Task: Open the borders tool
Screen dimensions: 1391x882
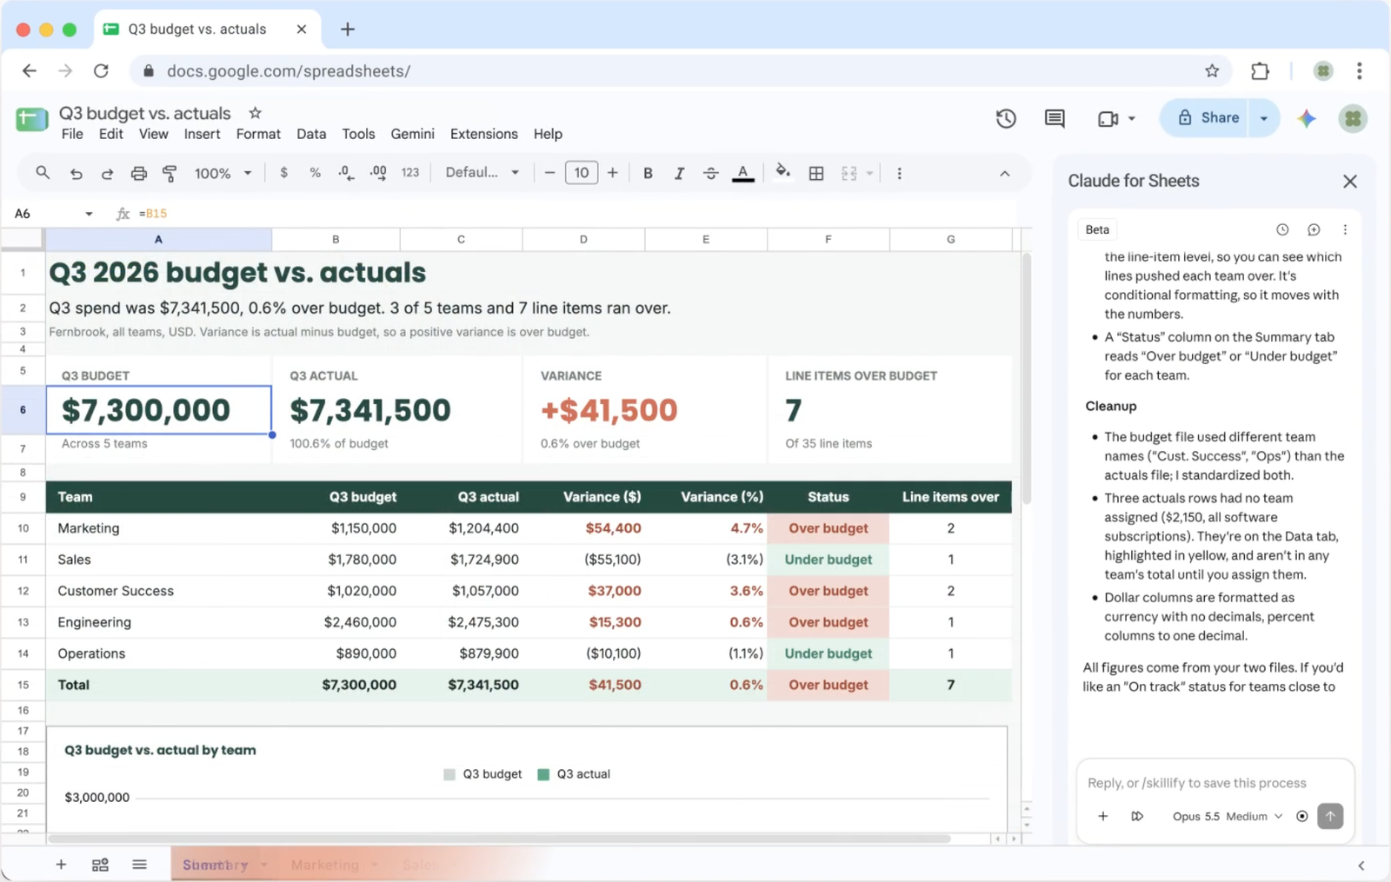Action: (x=816, y=173)
